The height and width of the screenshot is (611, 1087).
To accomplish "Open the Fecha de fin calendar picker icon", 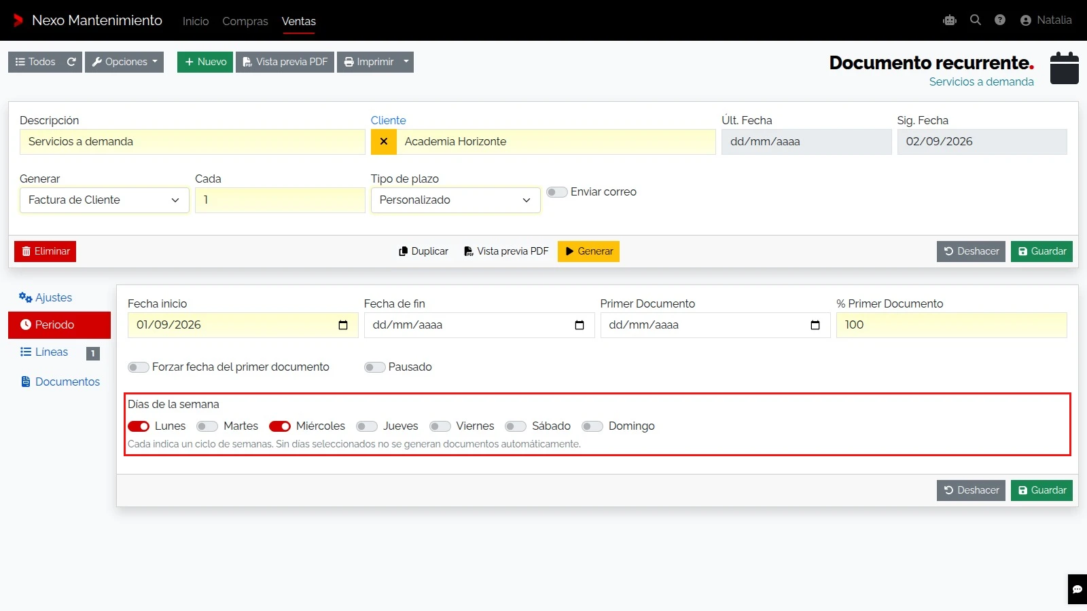I will coord(580,325).
